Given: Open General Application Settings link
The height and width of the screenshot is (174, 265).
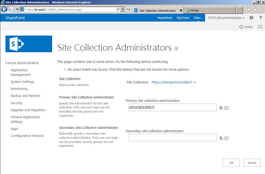Looking at the screenshot, I should (25, 119).
